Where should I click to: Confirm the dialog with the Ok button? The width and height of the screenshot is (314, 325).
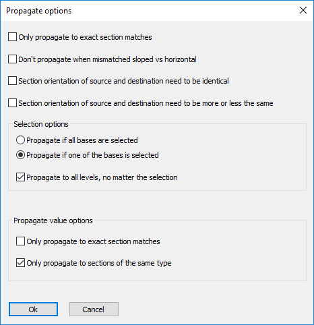pos(33,309)
